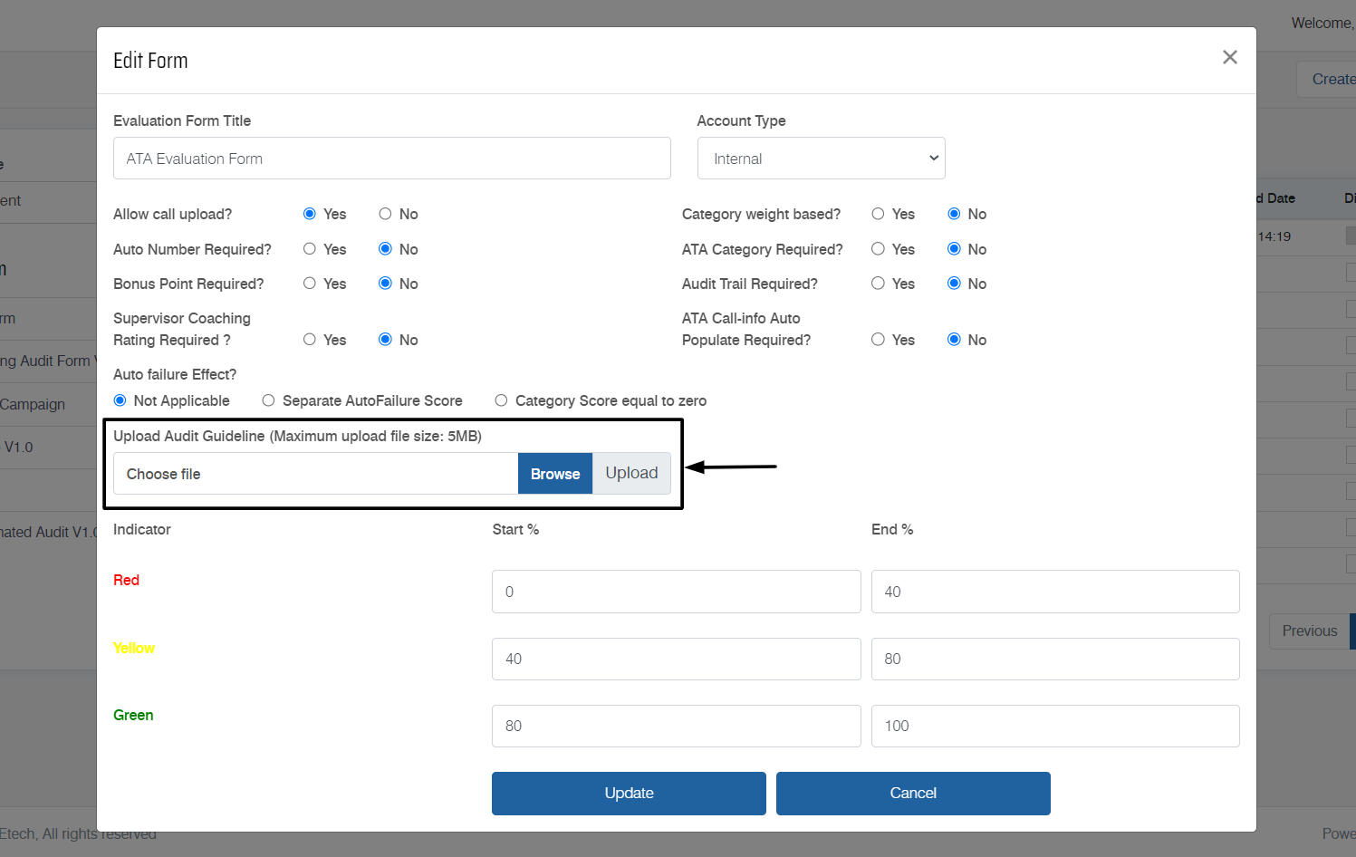Select Yes for Supervisor Coaching Rating Required
Image resolution: width=1356 pixels, height=857 pixels.
pos(310,340)
